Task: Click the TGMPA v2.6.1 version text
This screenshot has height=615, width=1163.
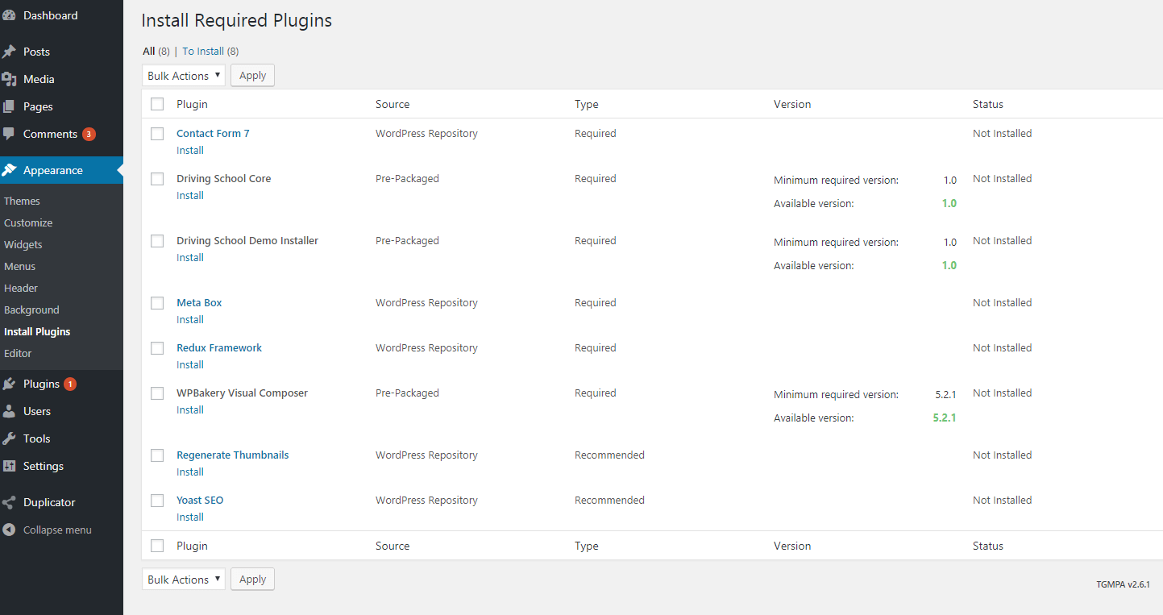Action: tap(1123, 584)
